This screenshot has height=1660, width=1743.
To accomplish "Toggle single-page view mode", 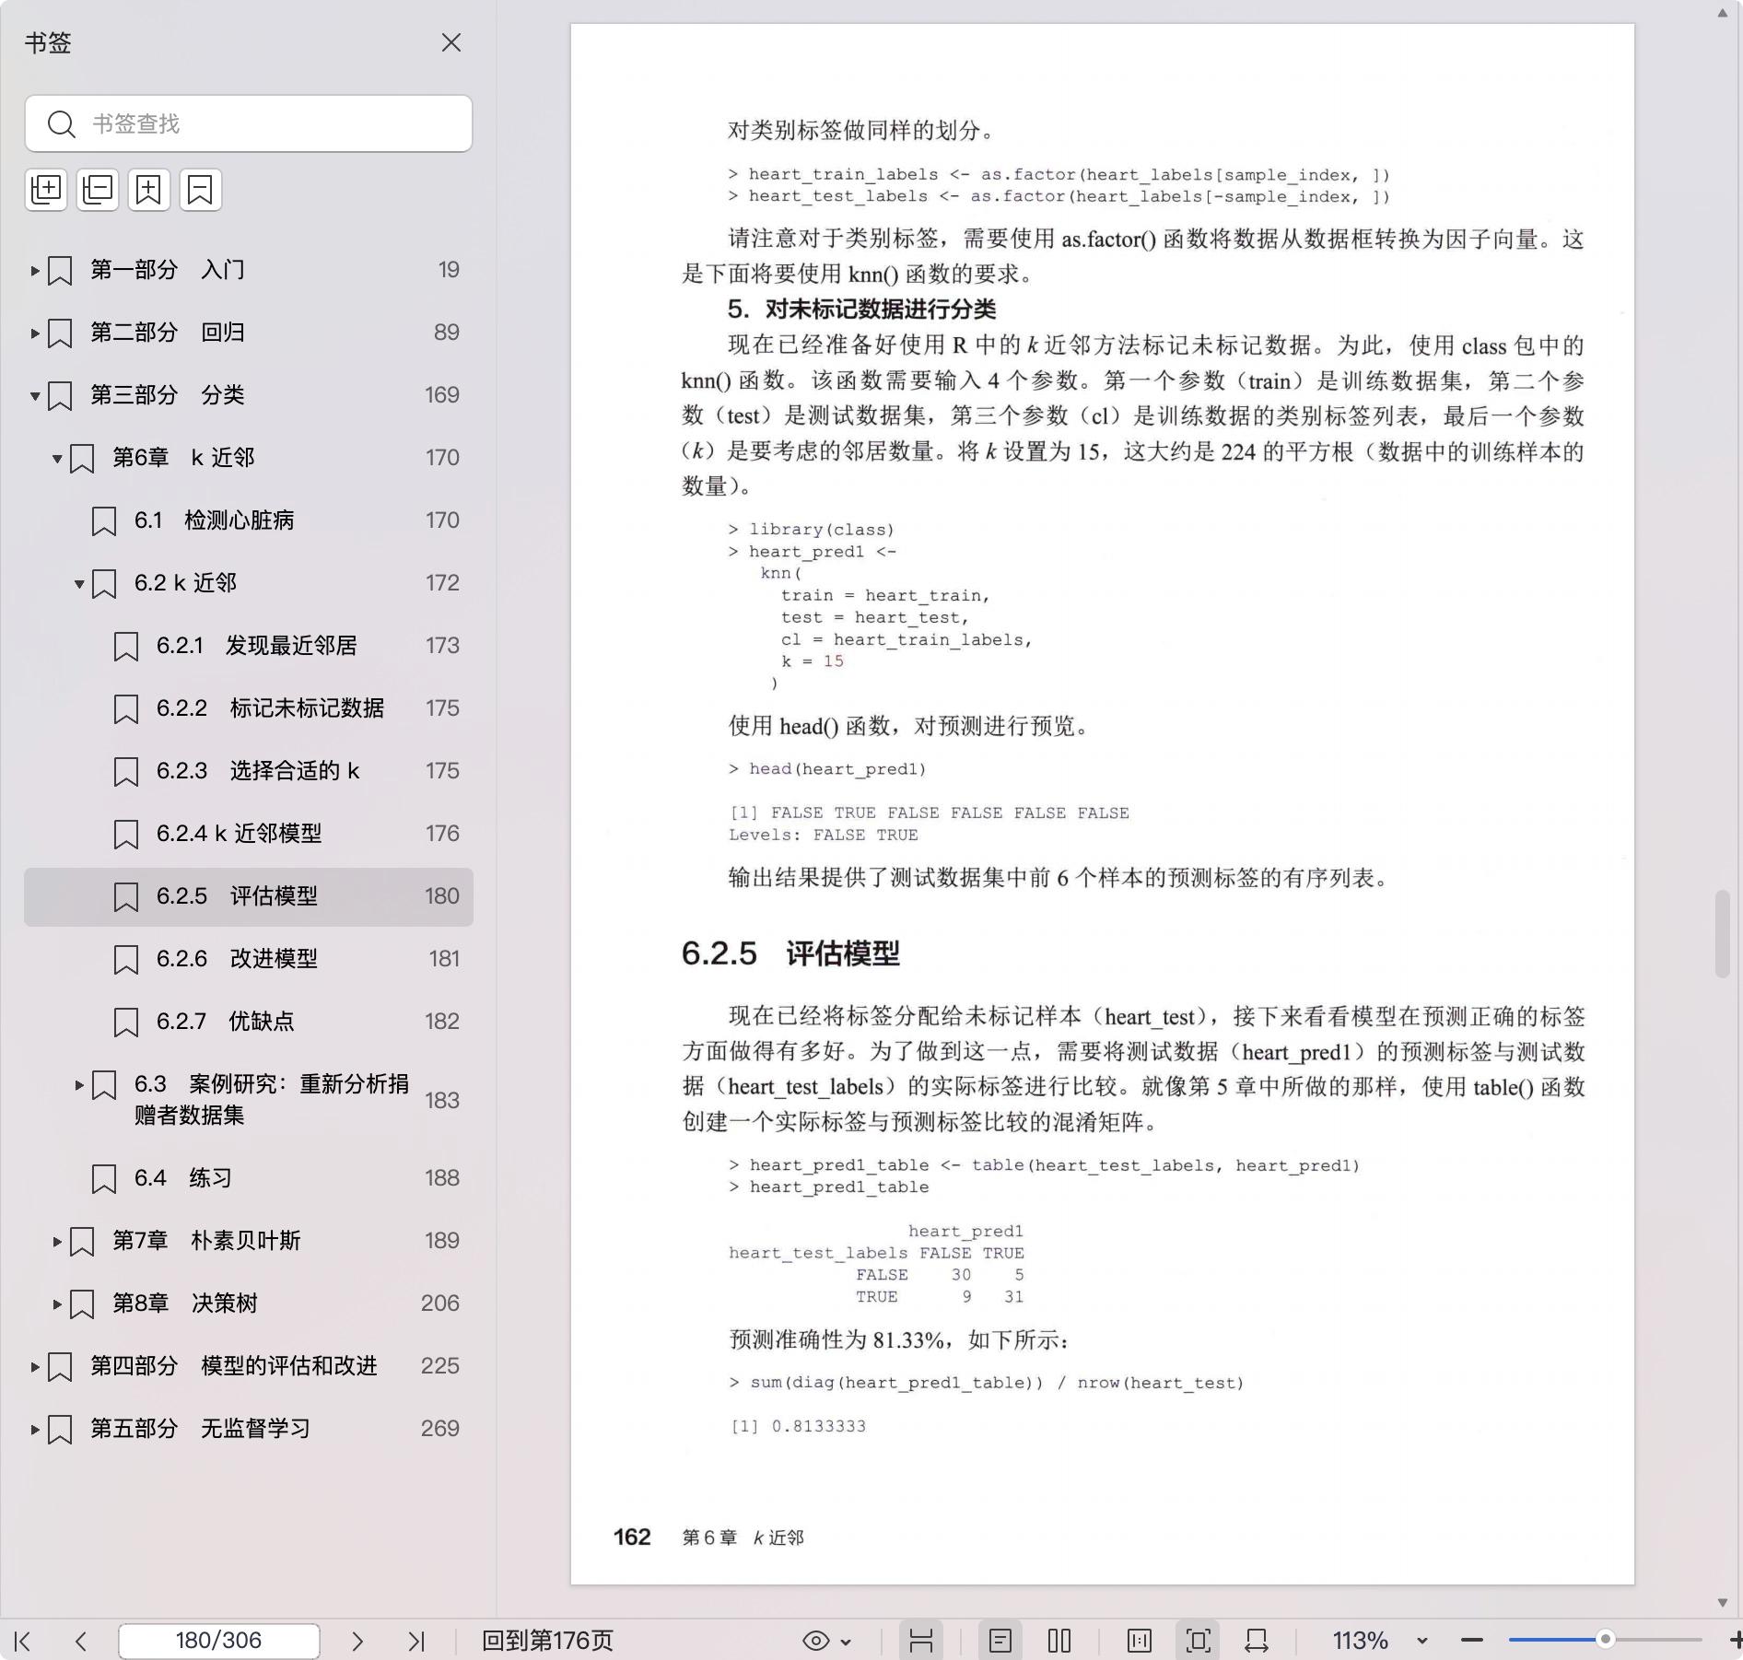I will pyautogui.click(x=1000, y=1641).
